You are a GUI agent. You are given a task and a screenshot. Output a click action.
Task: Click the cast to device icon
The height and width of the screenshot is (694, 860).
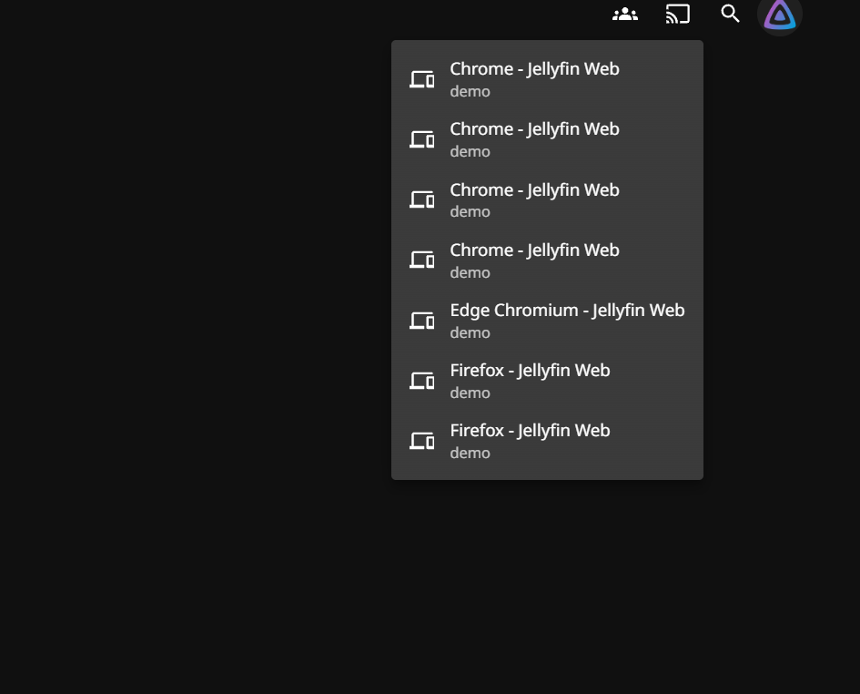[x=677, y=15]
